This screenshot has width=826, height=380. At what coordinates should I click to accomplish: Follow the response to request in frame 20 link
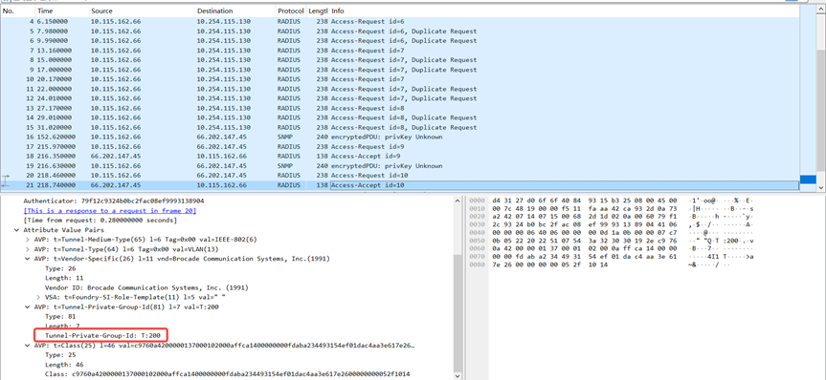[x=109, y=210]
